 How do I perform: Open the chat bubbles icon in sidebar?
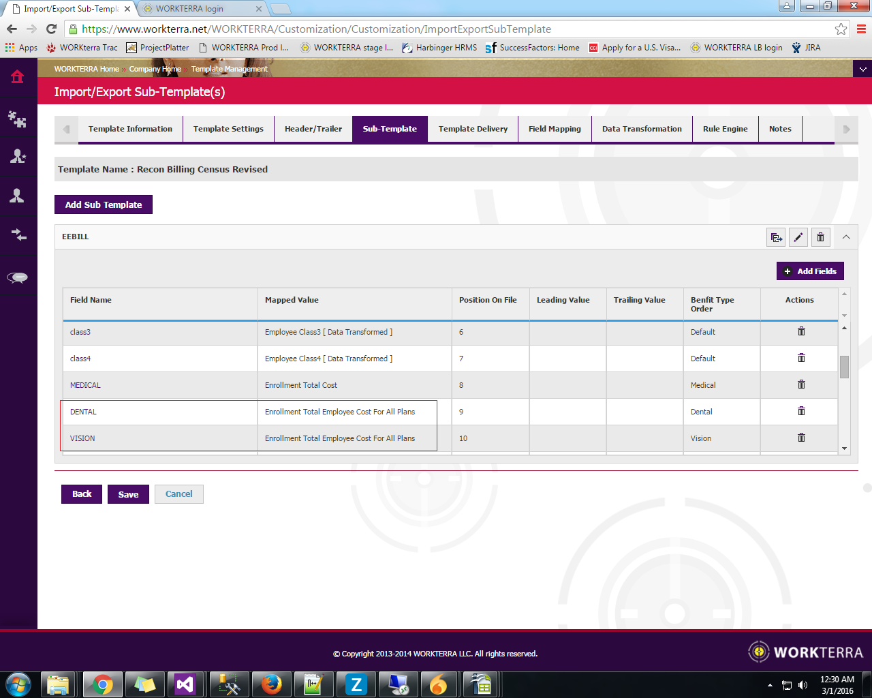coord(18,277)
